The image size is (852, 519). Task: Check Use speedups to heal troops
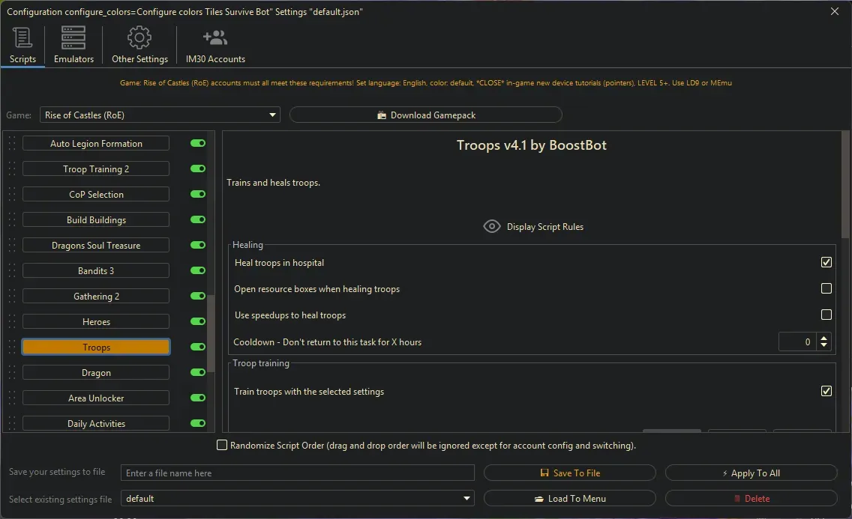(826, 315)
